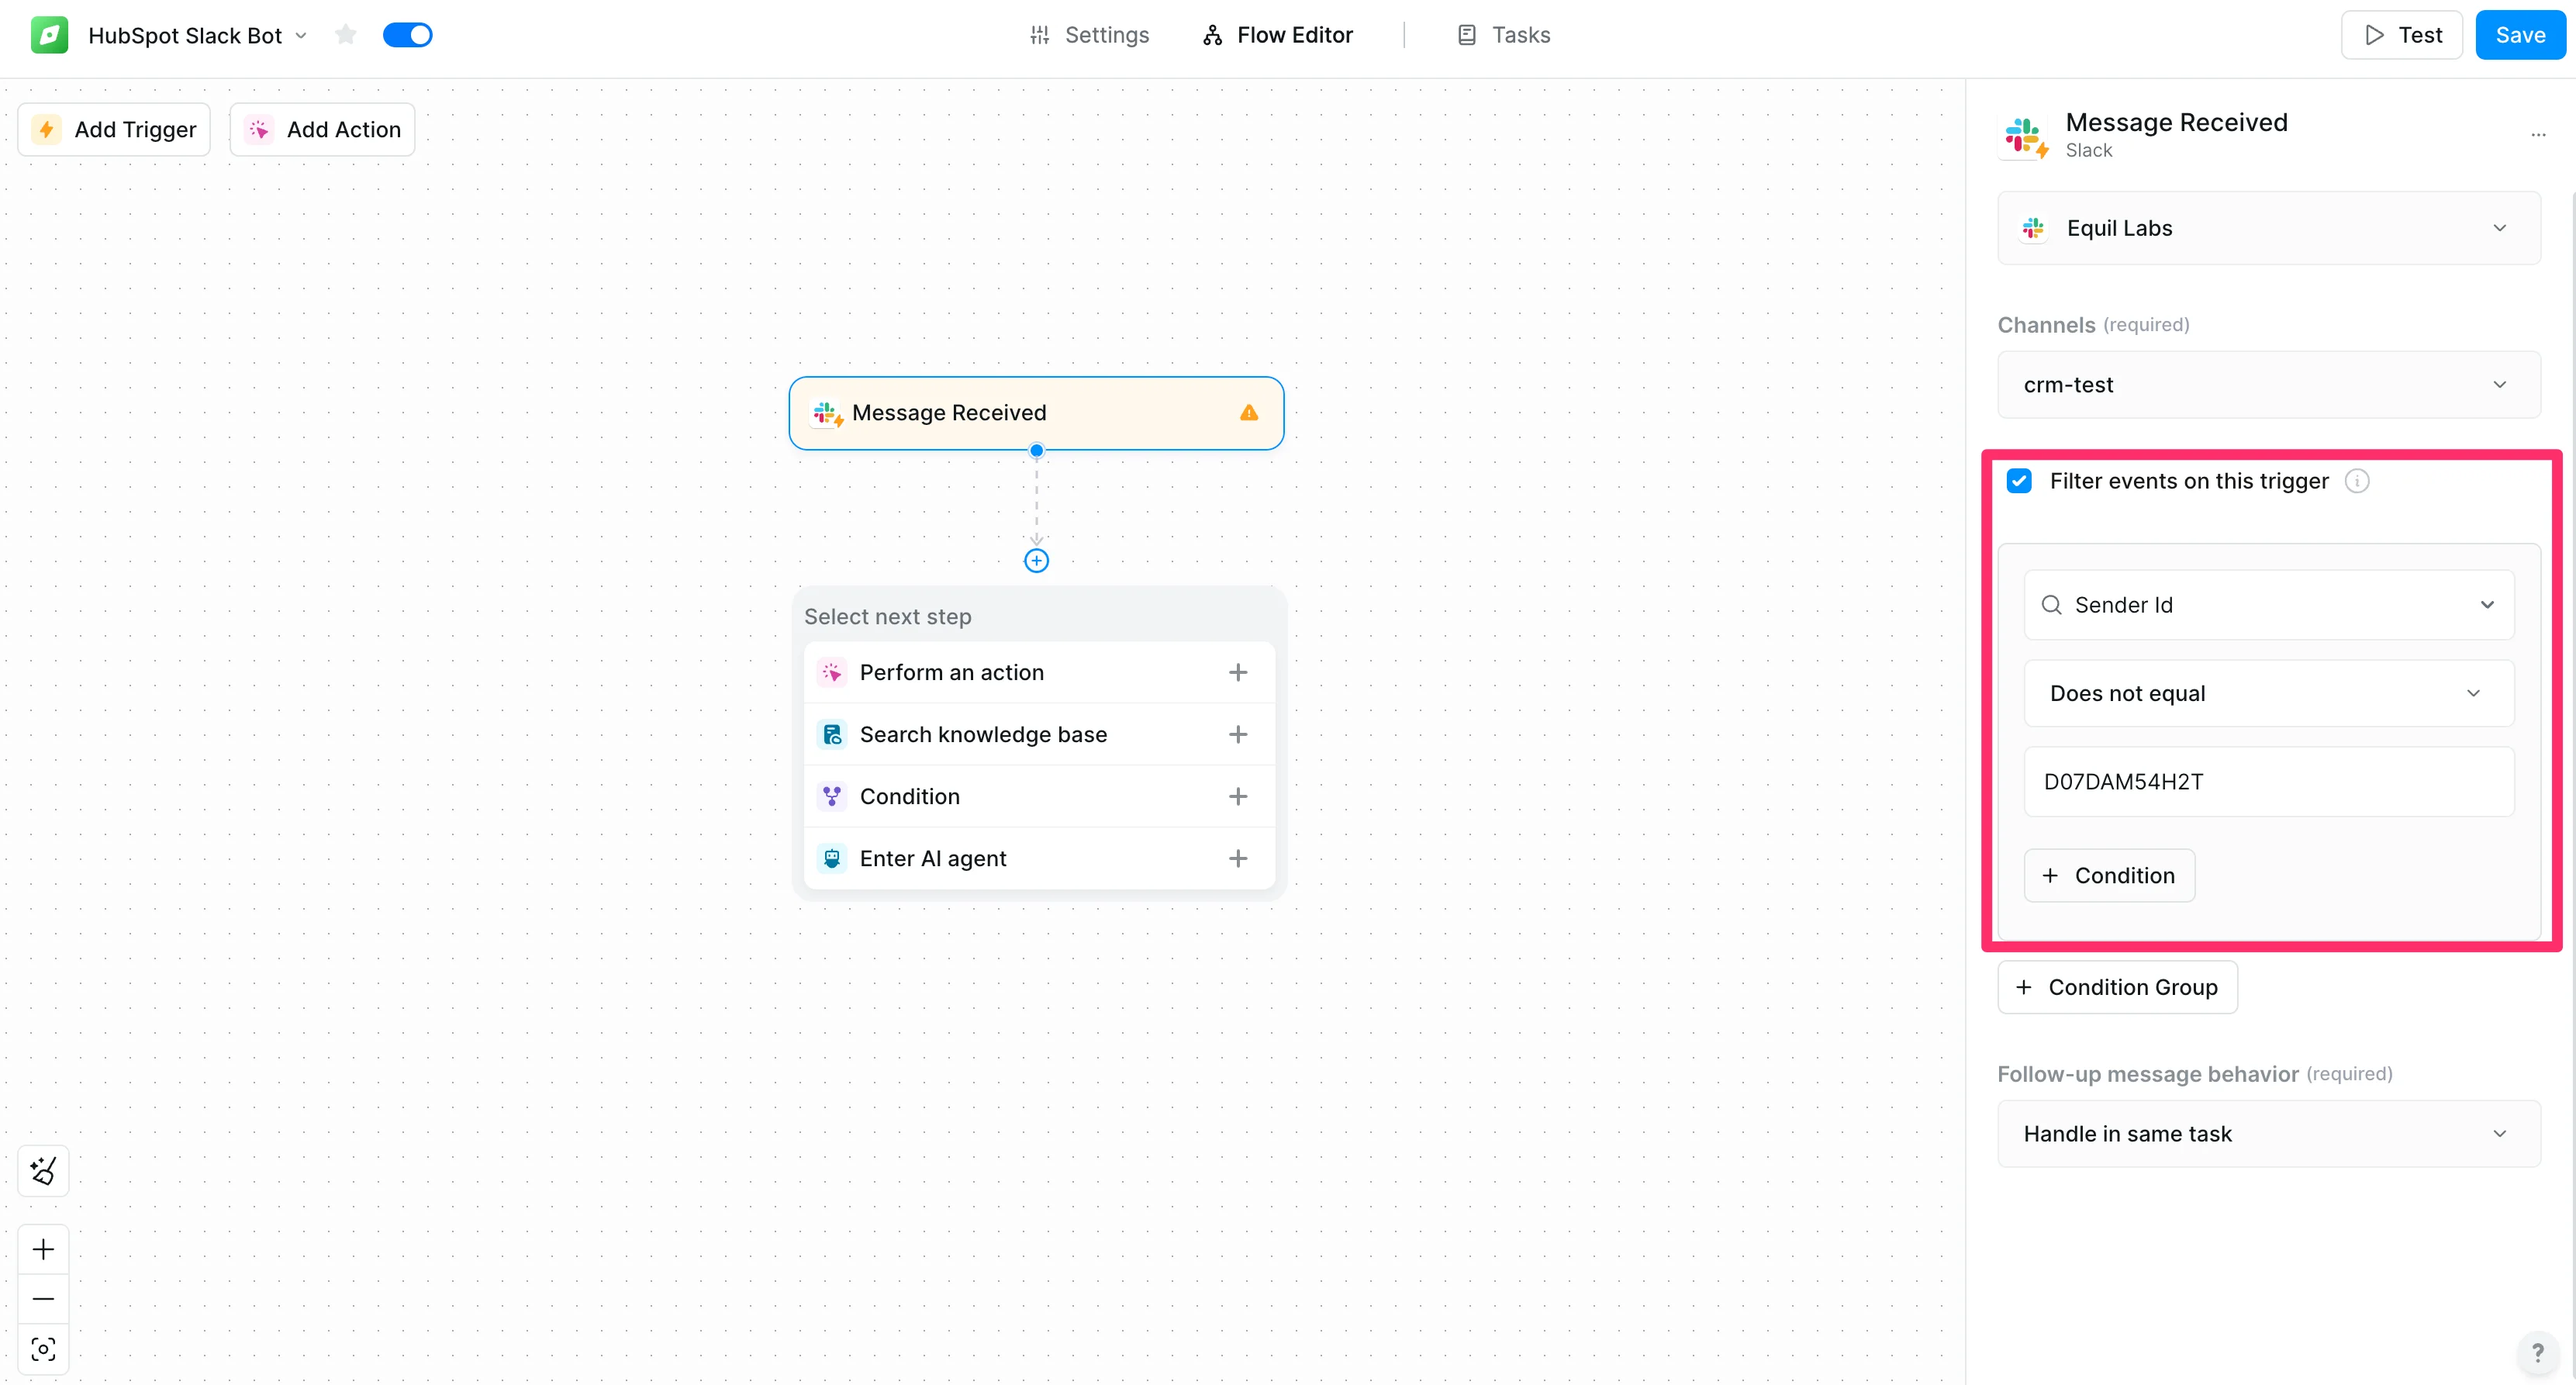This screenshot has height=1385, width=2576.
Task: Open the Does not equal operator dropdown
Action: point(2268,693)
